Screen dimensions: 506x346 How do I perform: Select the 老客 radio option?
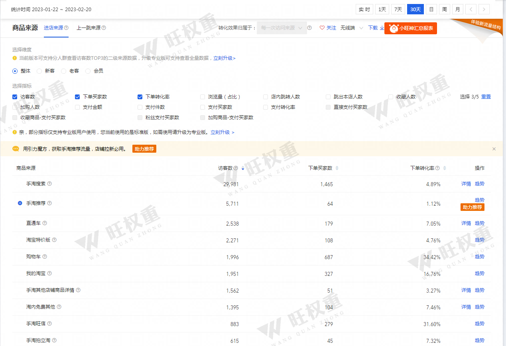tap(64, 71)
